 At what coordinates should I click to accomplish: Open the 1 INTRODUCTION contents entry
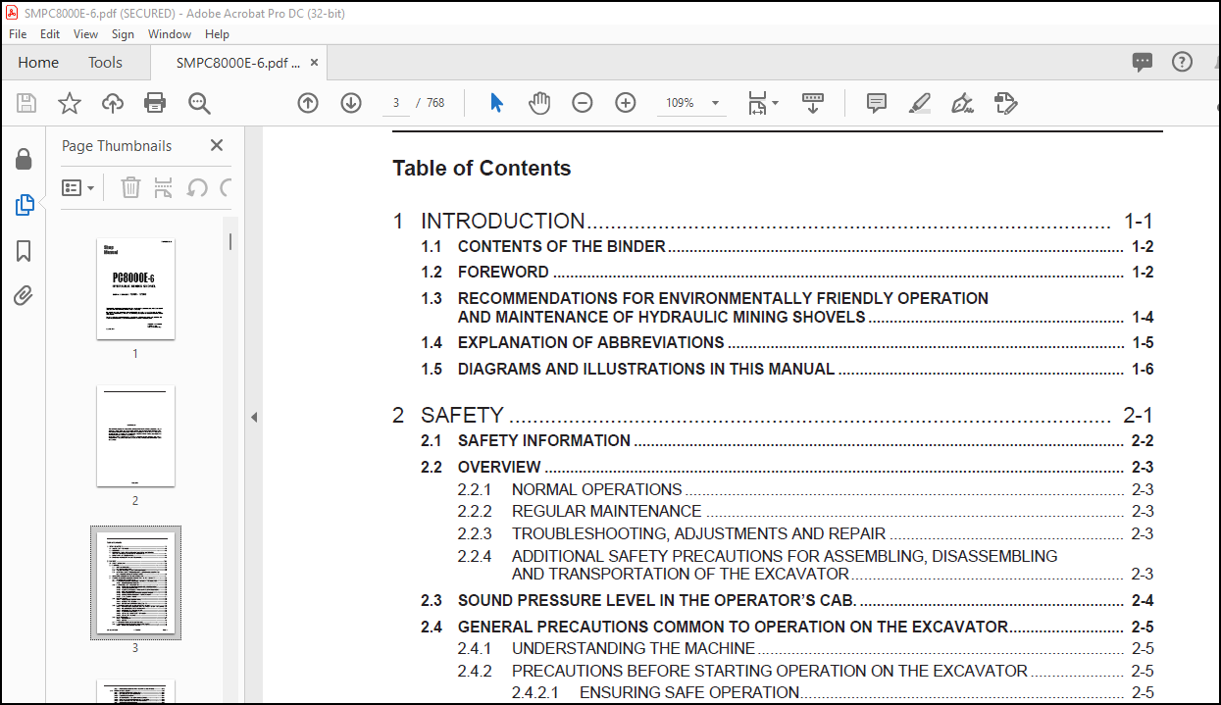[773, 222]
